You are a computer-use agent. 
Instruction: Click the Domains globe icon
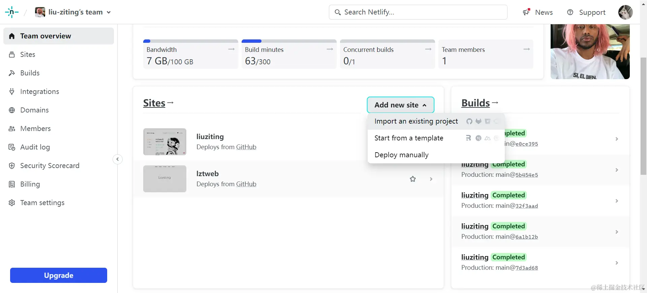coord(12,110)
